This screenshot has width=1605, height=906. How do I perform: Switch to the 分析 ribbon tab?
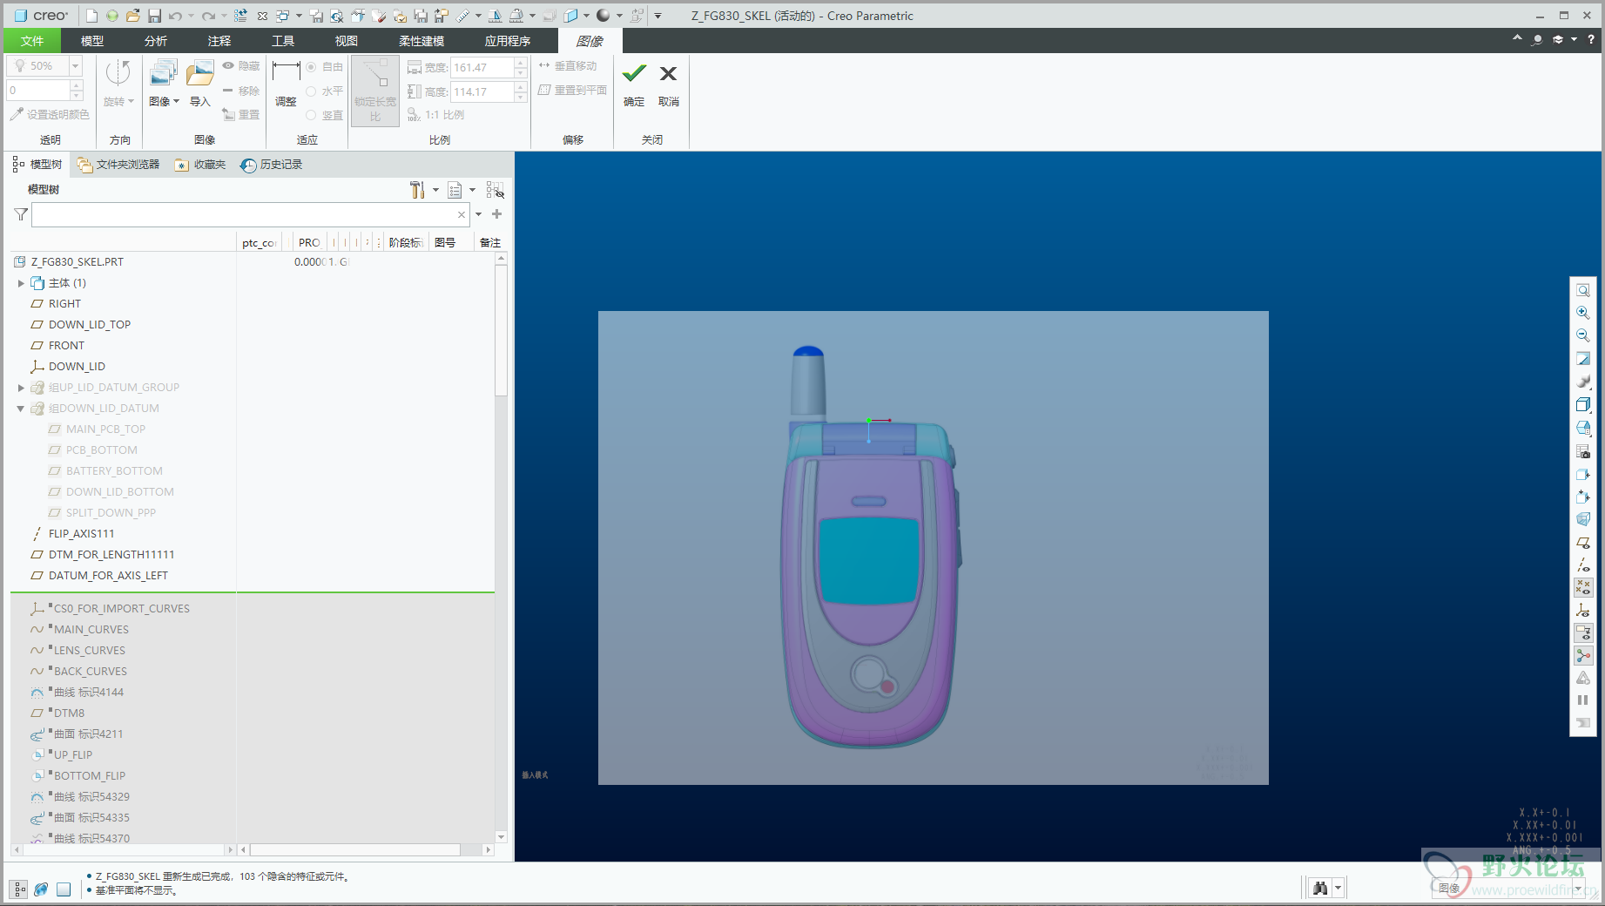tap(156, 41)
